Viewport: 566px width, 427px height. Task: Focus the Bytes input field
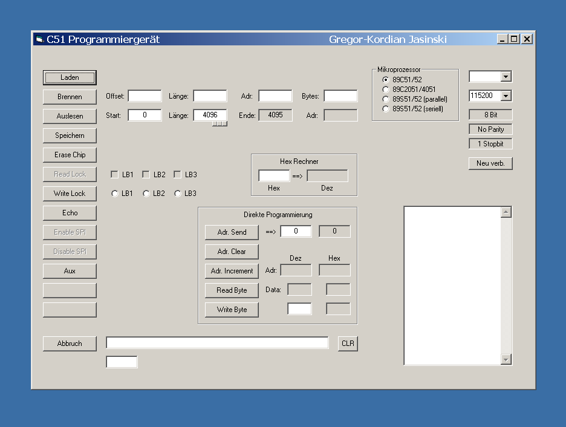click(x=341, y=96)
